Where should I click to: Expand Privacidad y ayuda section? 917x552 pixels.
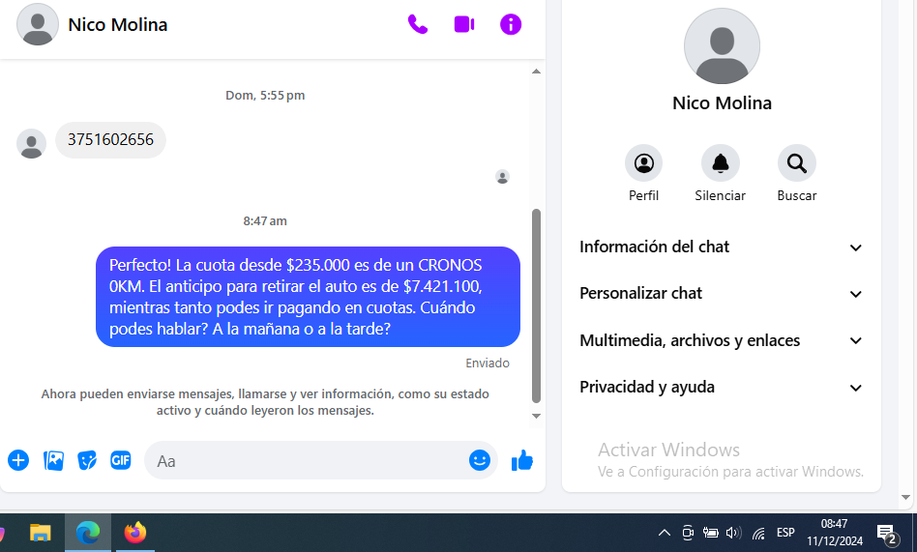[722, 387]
